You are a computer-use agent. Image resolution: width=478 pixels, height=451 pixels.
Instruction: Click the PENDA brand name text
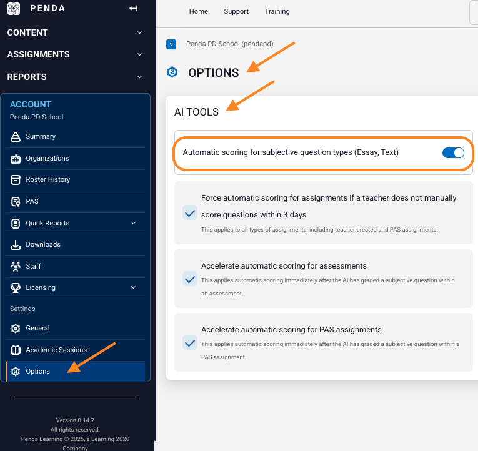pyautogui.click(x=47, y=9)
